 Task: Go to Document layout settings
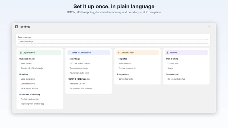point(28,84)
